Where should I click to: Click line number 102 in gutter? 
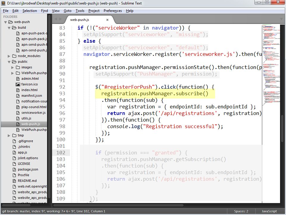[x=60, y=153]
